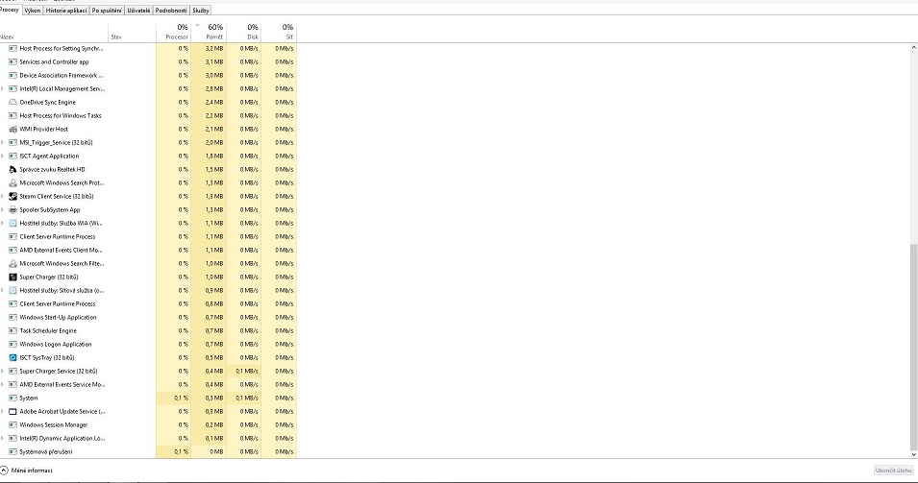Screen dimensions: 918x483
Task: Click the Host Process for Windows Tasks icon
Action: click(x=12, y=116)
